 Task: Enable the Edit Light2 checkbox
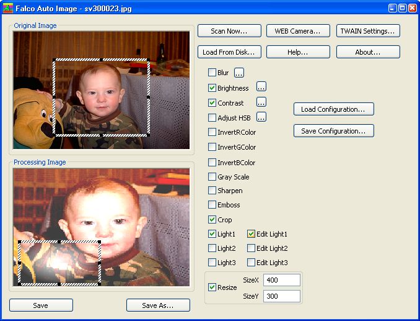pyautogui.click(x=251, y=248)
